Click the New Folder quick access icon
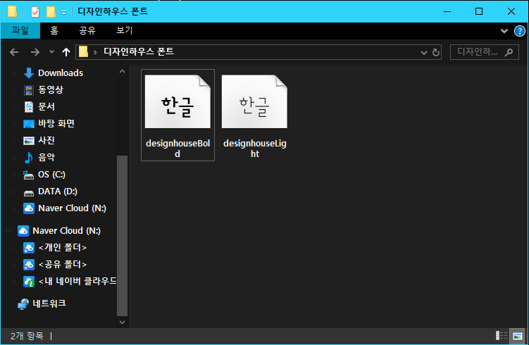This screenshot has width=529, height=345. pos(51,12)
